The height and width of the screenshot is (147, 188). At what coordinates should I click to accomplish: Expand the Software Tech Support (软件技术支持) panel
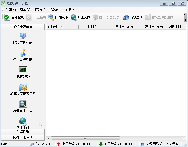click(23, 138)
